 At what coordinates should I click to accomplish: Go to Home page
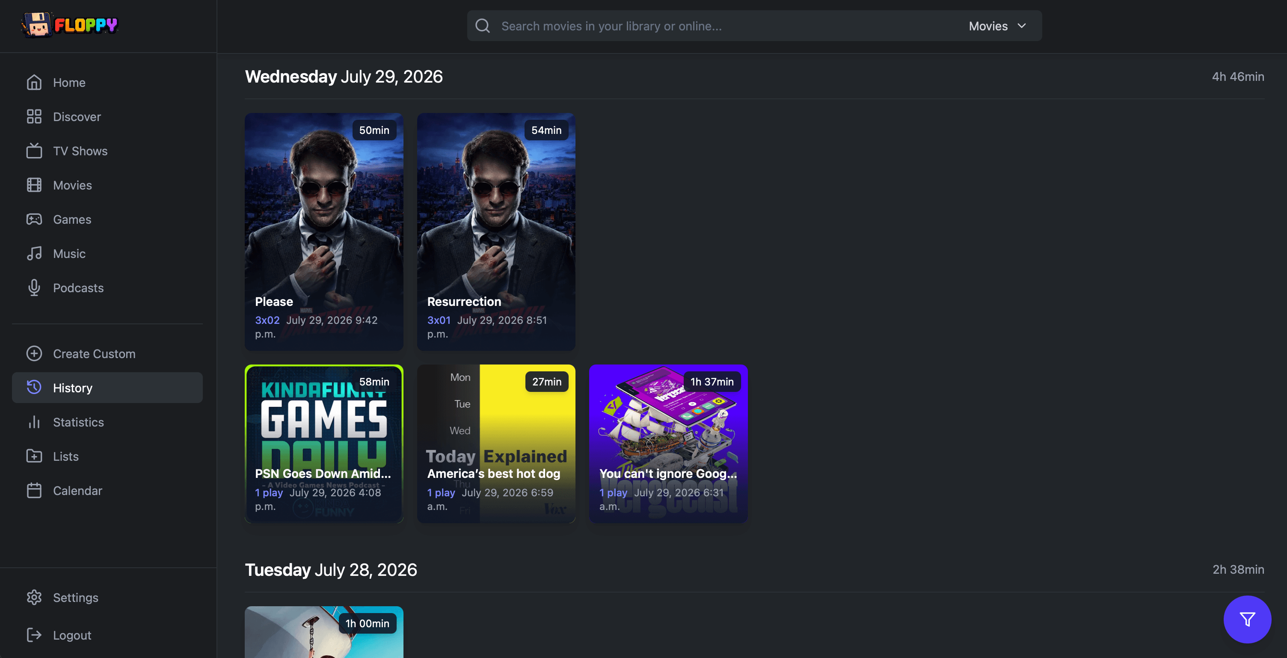(x=107, y=83)
